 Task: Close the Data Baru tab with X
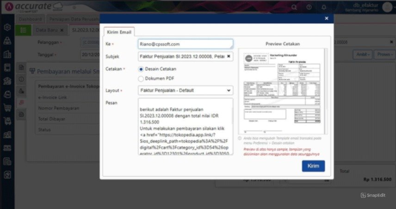[x=62, y=31]
